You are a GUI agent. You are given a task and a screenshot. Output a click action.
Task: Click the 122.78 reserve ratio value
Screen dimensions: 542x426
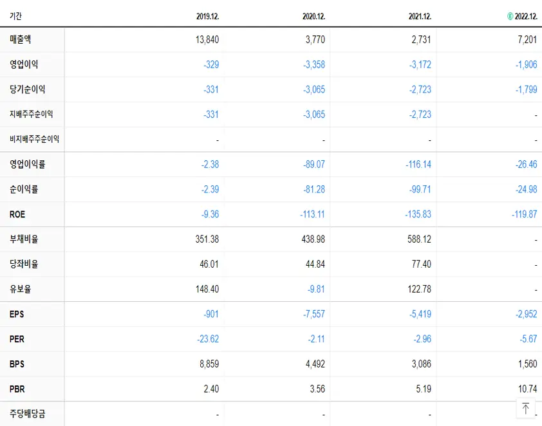pyautogui.click(x=419, y=289)
